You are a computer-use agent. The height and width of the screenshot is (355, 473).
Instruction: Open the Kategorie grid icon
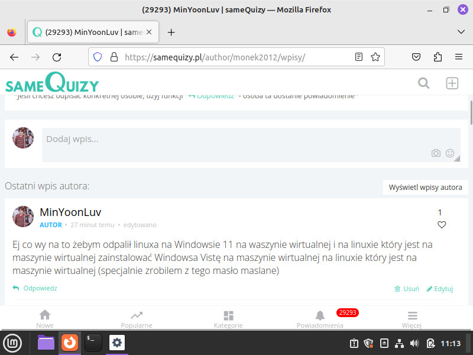tap(228, 319)
